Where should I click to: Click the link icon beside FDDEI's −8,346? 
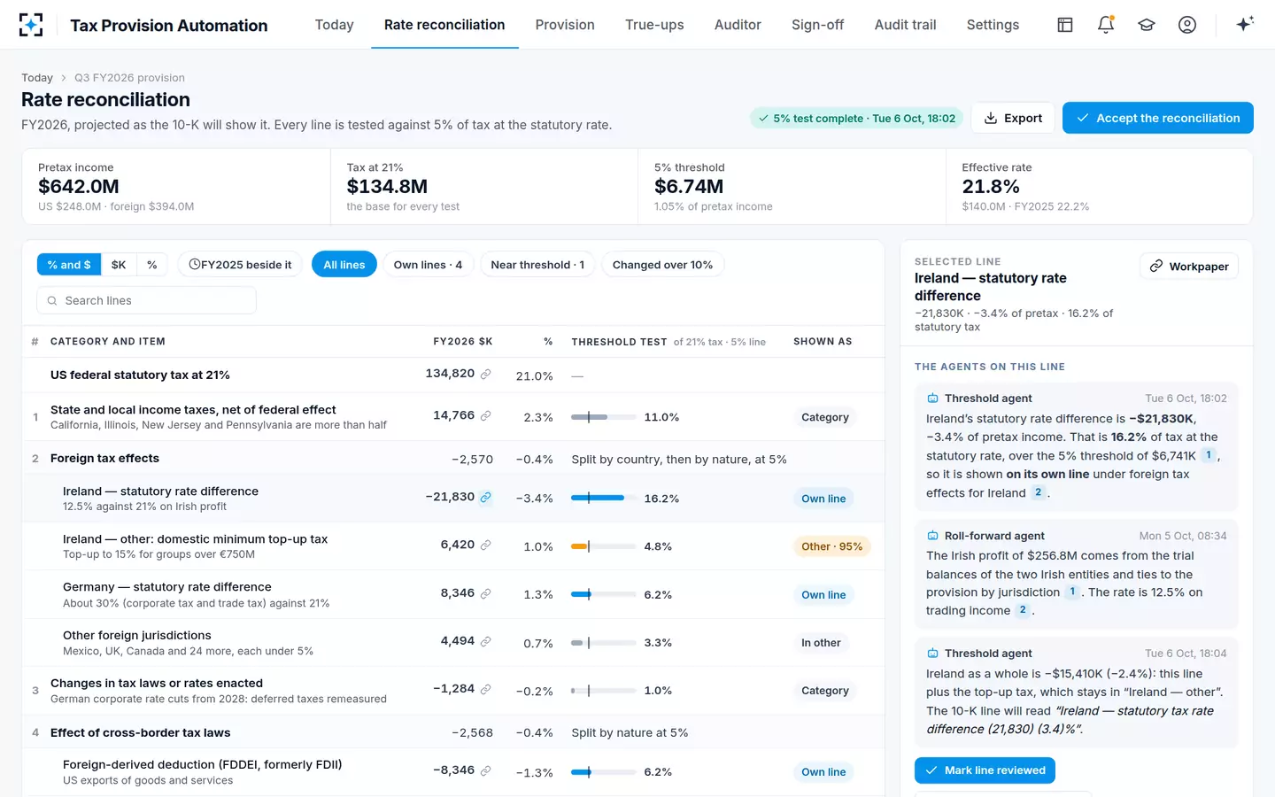[x=485, y=771]
